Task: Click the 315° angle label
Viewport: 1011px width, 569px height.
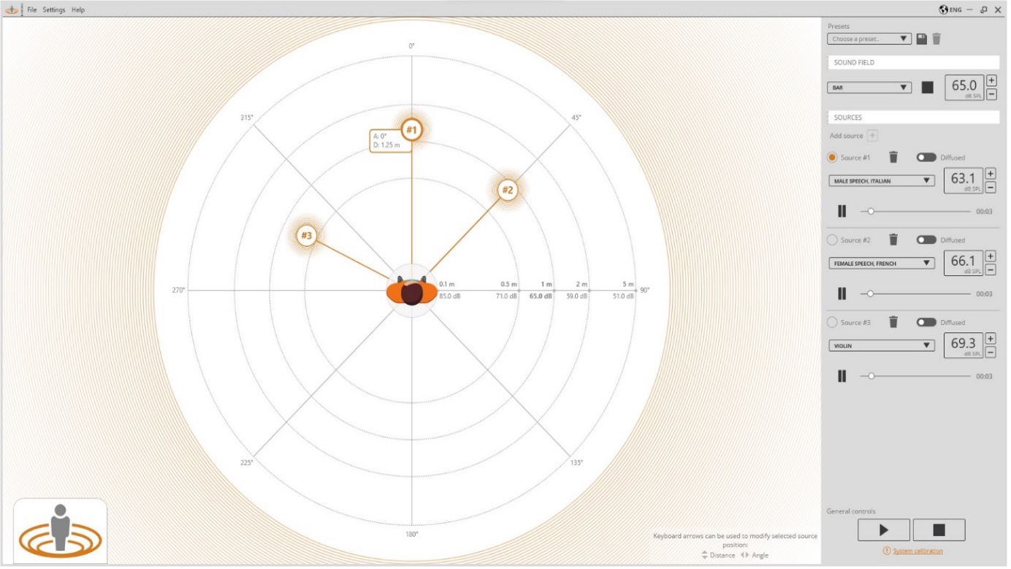Action: click(248, 118)
